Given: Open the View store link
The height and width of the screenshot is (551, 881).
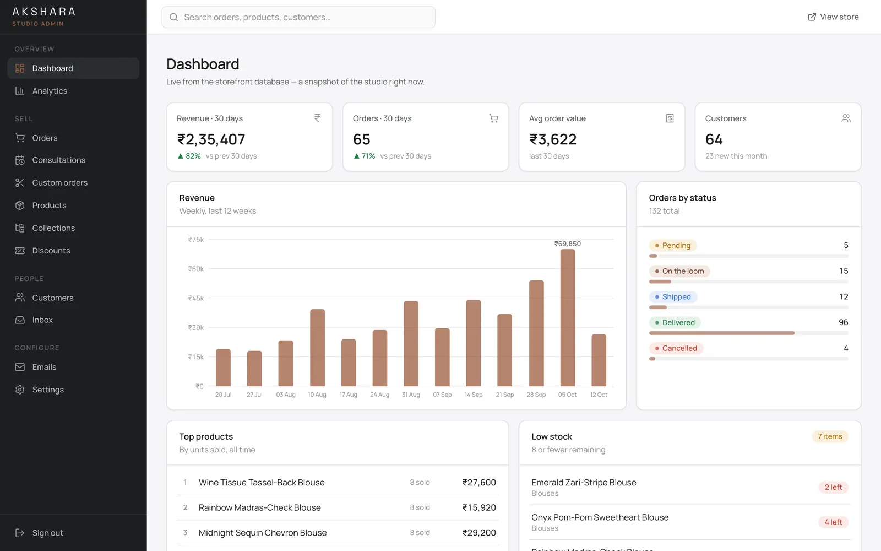Looking at the screenshot, I should [833, 17].
